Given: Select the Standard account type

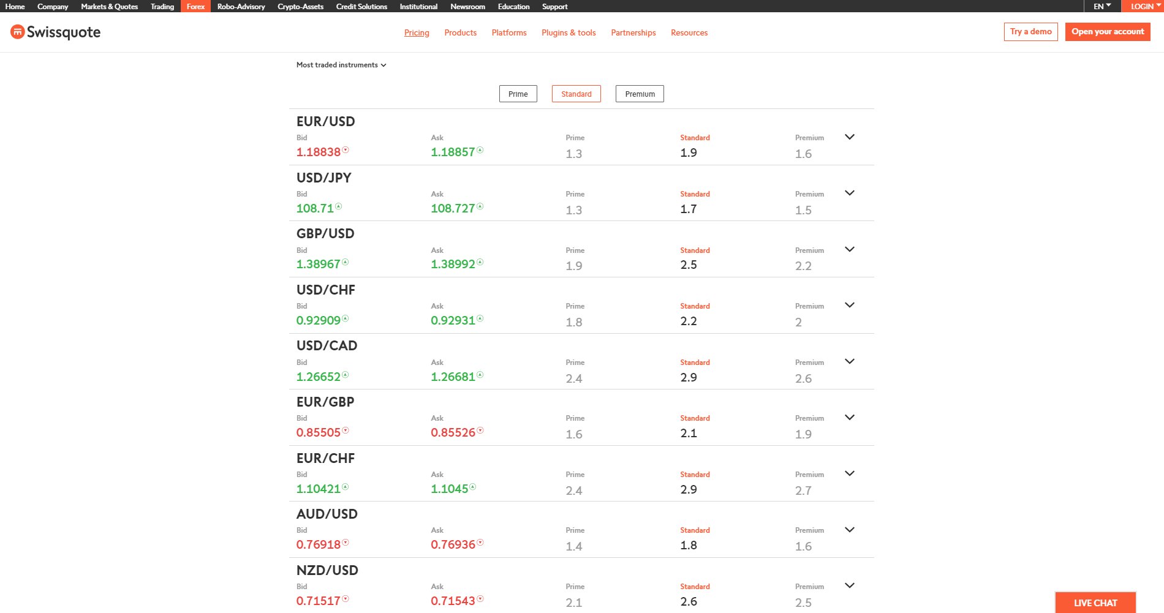Looking at the screenshot, I should point(576,94).
